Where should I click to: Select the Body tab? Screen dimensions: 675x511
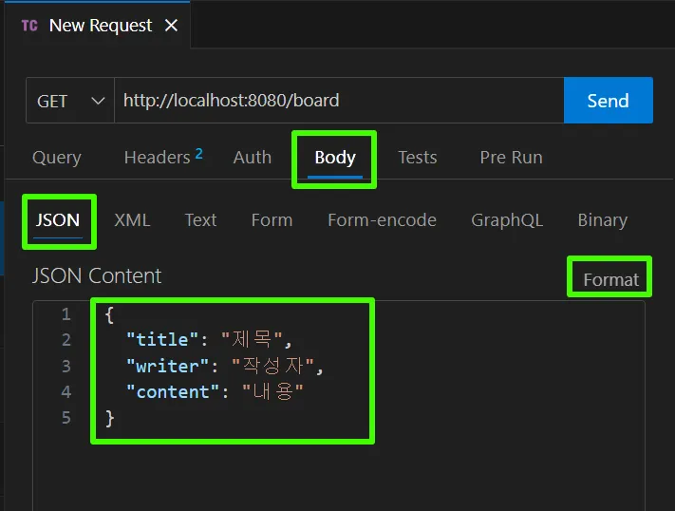click(335, 158)
